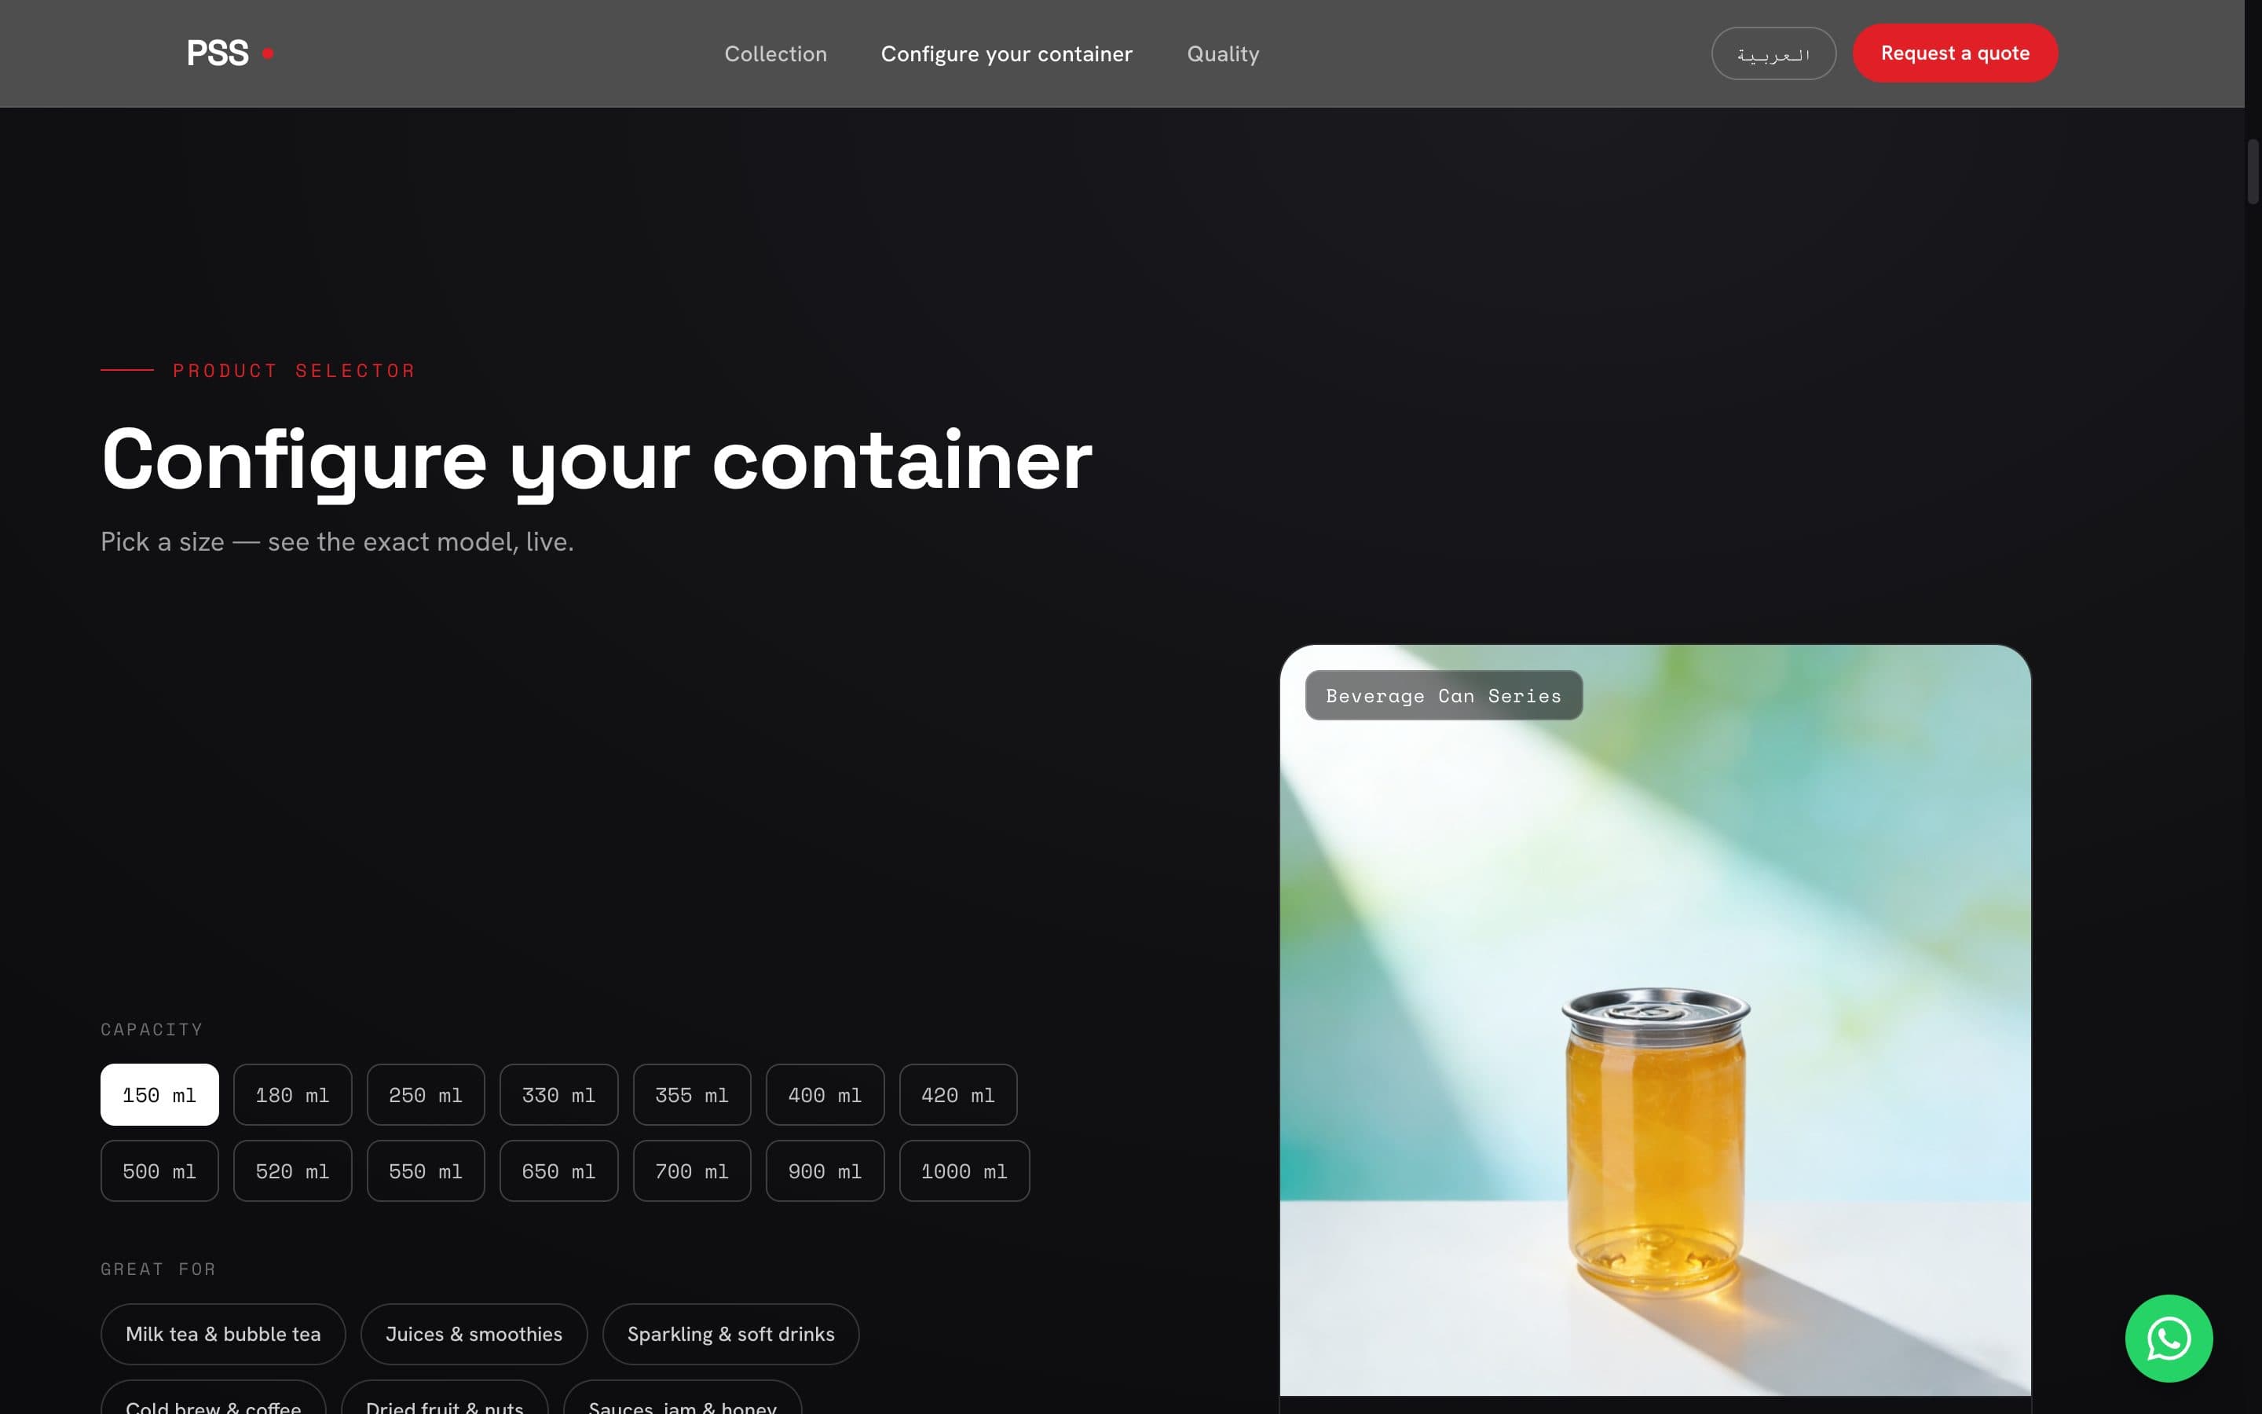This screenshot has height=1414, width=2262.
Task: Pick the 700 ml size
Action: coord(692,1170)
